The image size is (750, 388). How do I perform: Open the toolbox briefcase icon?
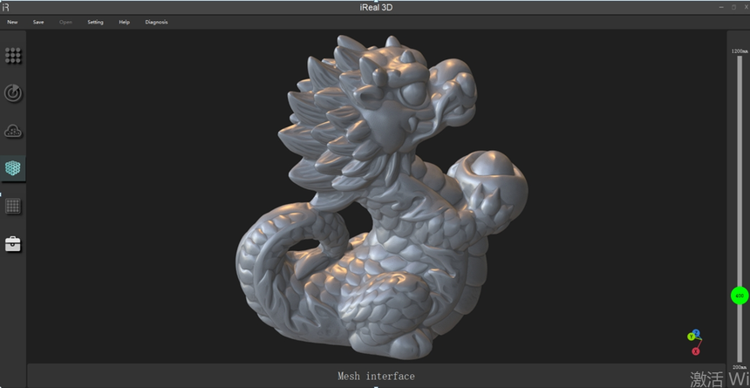(x=13, y=244)
